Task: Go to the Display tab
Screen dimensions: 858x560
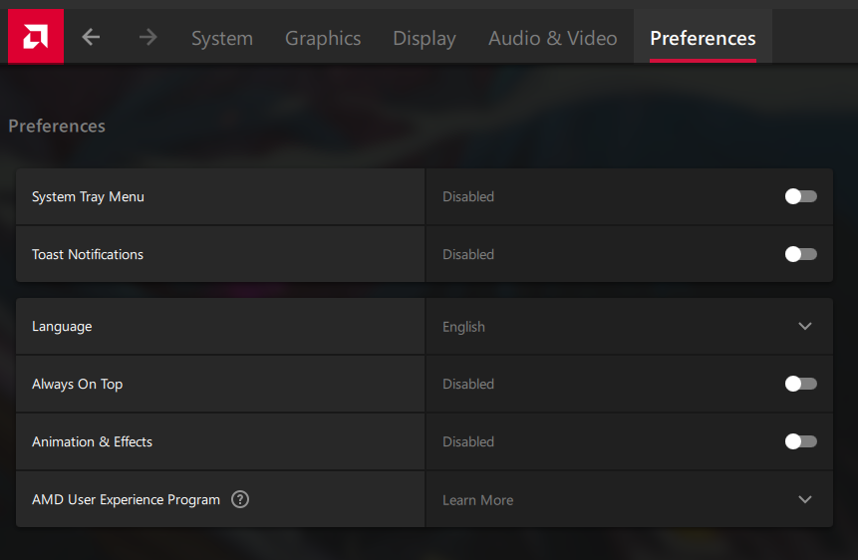Action: pyautogui.click(x=425, y=38)
